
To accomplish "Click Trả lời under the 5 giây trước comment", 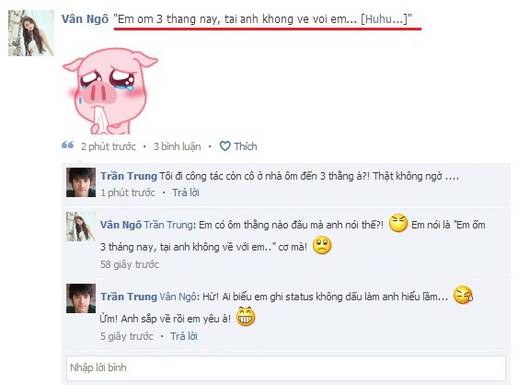I will coord(184,336).
